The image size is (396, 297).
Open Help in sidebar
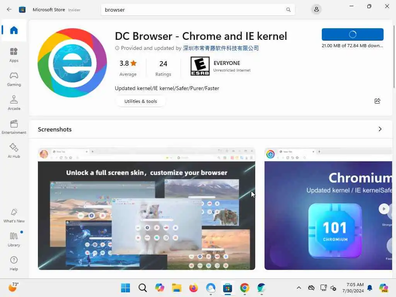pyautogui.click(x=14, y=263)
